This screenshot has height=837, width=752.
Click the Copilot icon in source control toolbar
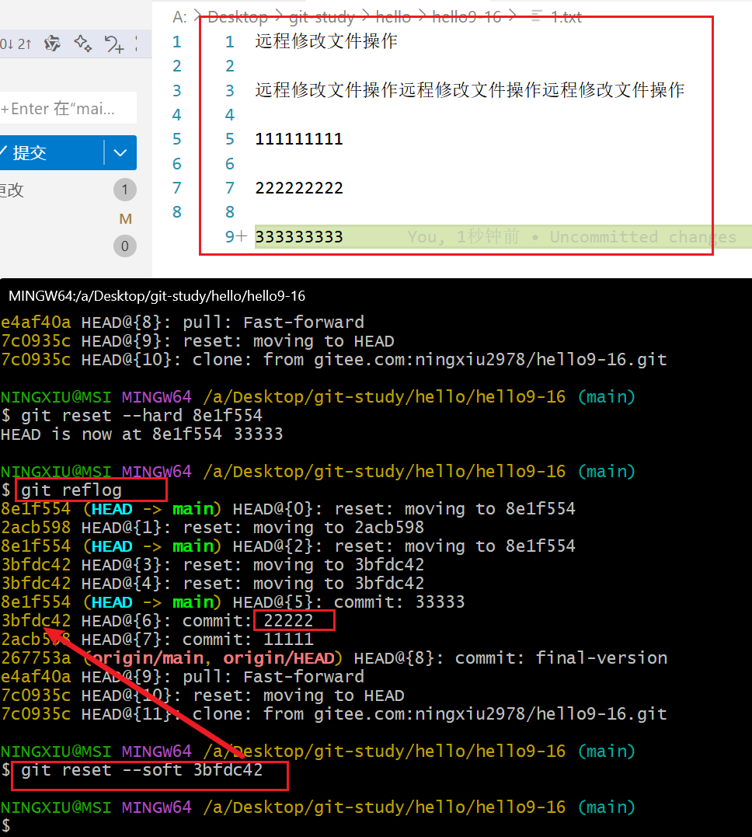(52, 44)
